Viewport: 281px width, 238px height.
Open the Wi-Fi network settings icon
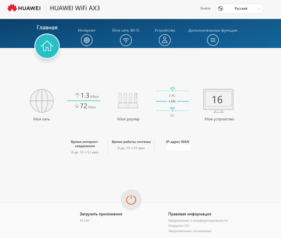point(126,40)
